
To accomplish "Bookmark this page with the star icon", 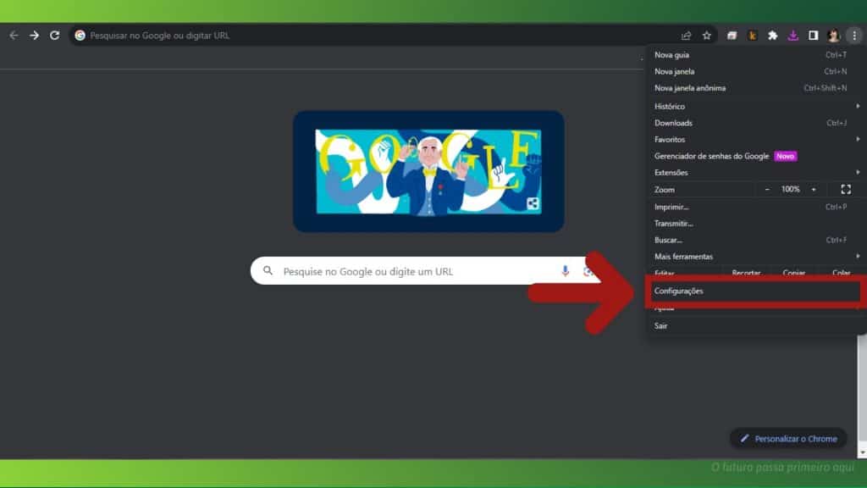I will [x=707, y=36].
